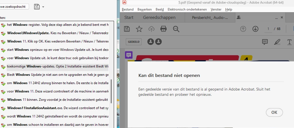294x128 pixels.
Task: Click the cloud upload icon
Action: pyautogui.click(x=151, y=29)
